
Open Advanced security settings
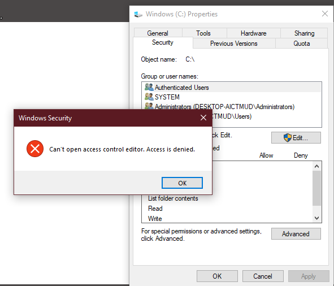296,234
